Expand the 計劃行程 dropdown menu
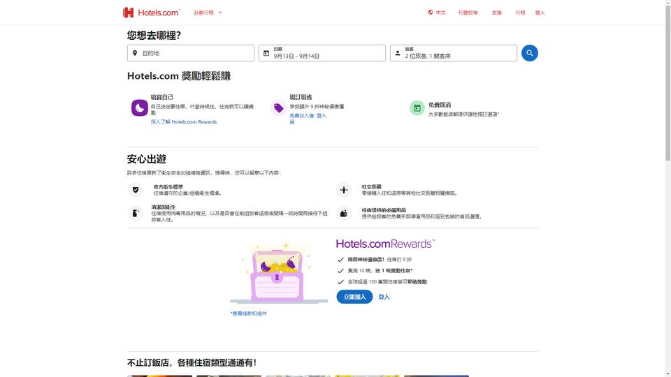Viewport: 671px width, 377px height. pyautogui.click(x=208, y=13)
